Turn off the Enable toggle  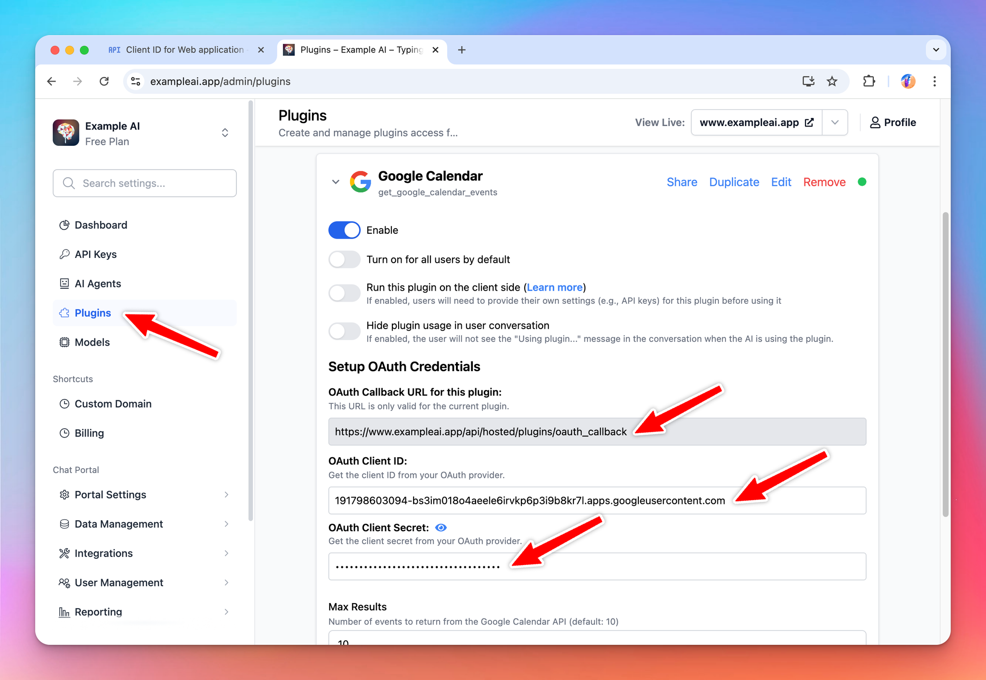point(344,230)
